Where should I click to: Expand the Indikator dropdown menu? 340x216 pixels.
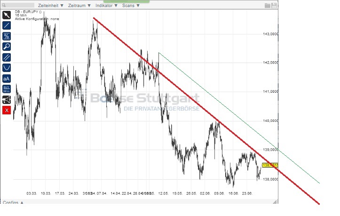point(106,6)
